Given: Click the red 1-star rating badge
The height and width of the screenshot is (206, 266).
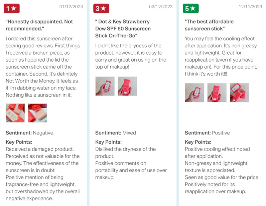Looking at the screenshot, I should pos(12,9).
